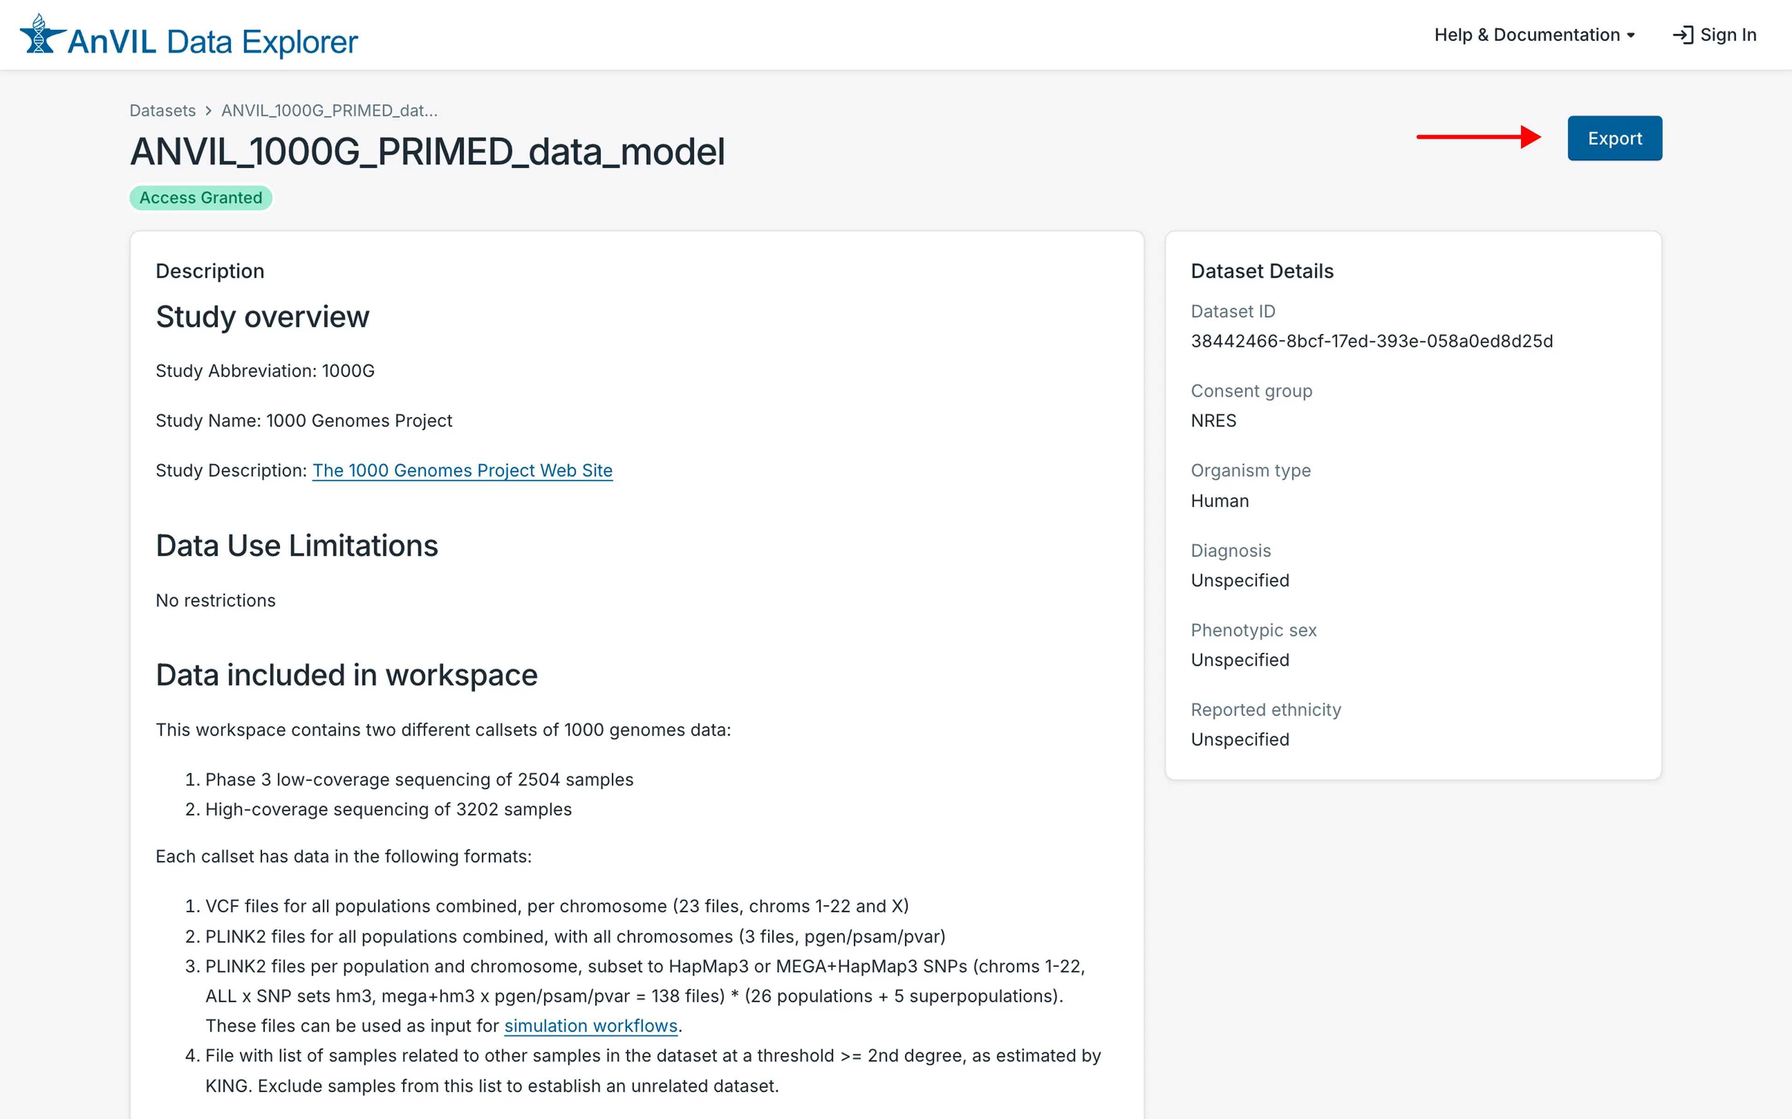Click truncated ANVIL_1000G_PRIMED breadcrumb item
Image resolution: width=1792 pixels, height=1119 pixels.
tap(329, 110)
